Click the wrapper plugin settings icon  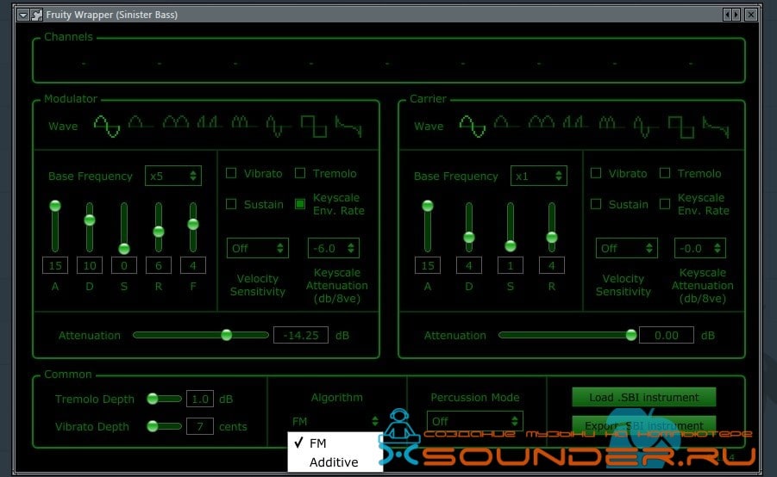click(37, 15)
